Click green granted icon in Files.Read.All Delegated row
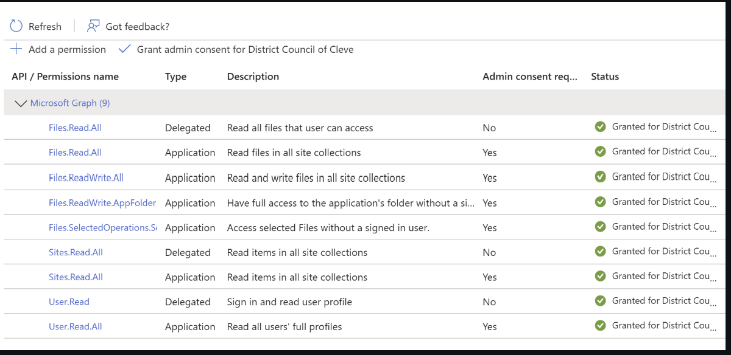 tap(600, 126)
